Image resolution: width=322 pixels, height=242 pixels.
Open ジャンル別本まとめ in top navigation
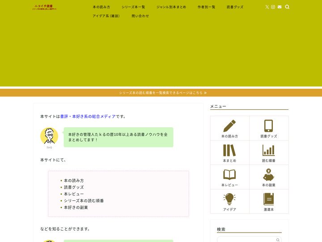[171, 7]
